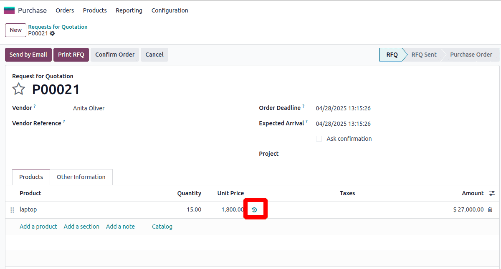Screen dimensions: 501x269
Task: Edit the quantity value 15.00
Action: [194, 210]
